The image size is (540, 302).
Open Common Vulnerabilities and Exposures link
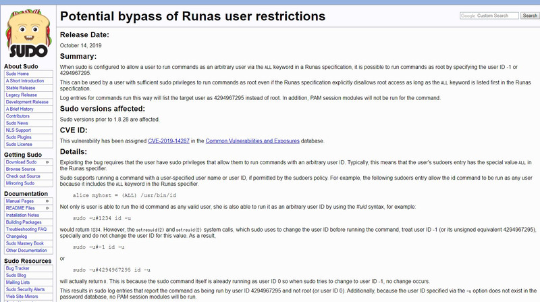point(252,141)
